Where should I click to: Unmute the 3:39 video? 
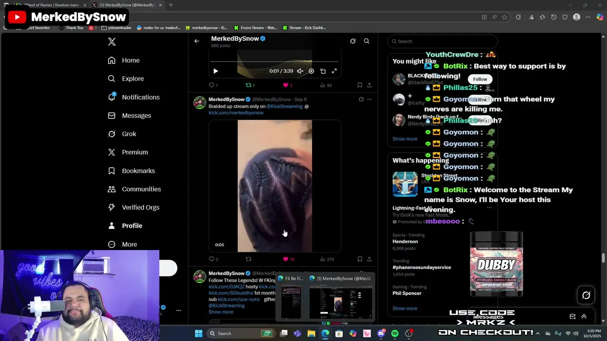[300, 71]
